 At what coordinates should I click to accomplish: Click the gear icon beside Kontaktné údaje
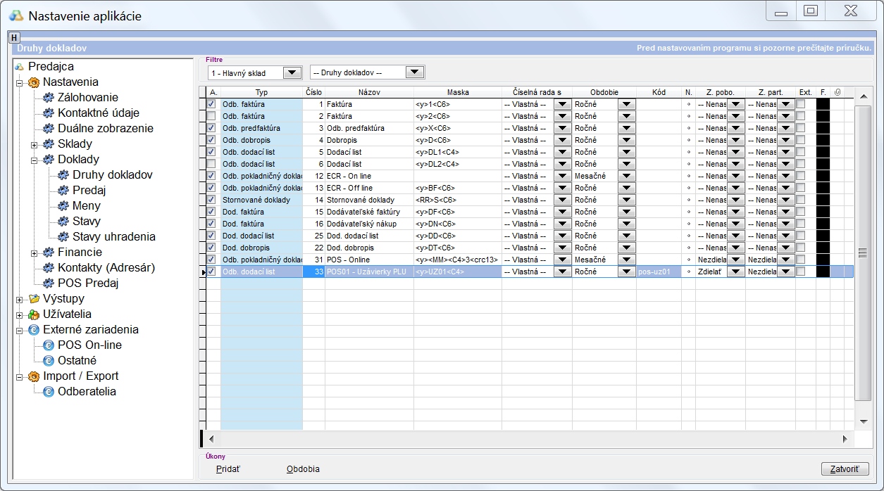[48, 113]
